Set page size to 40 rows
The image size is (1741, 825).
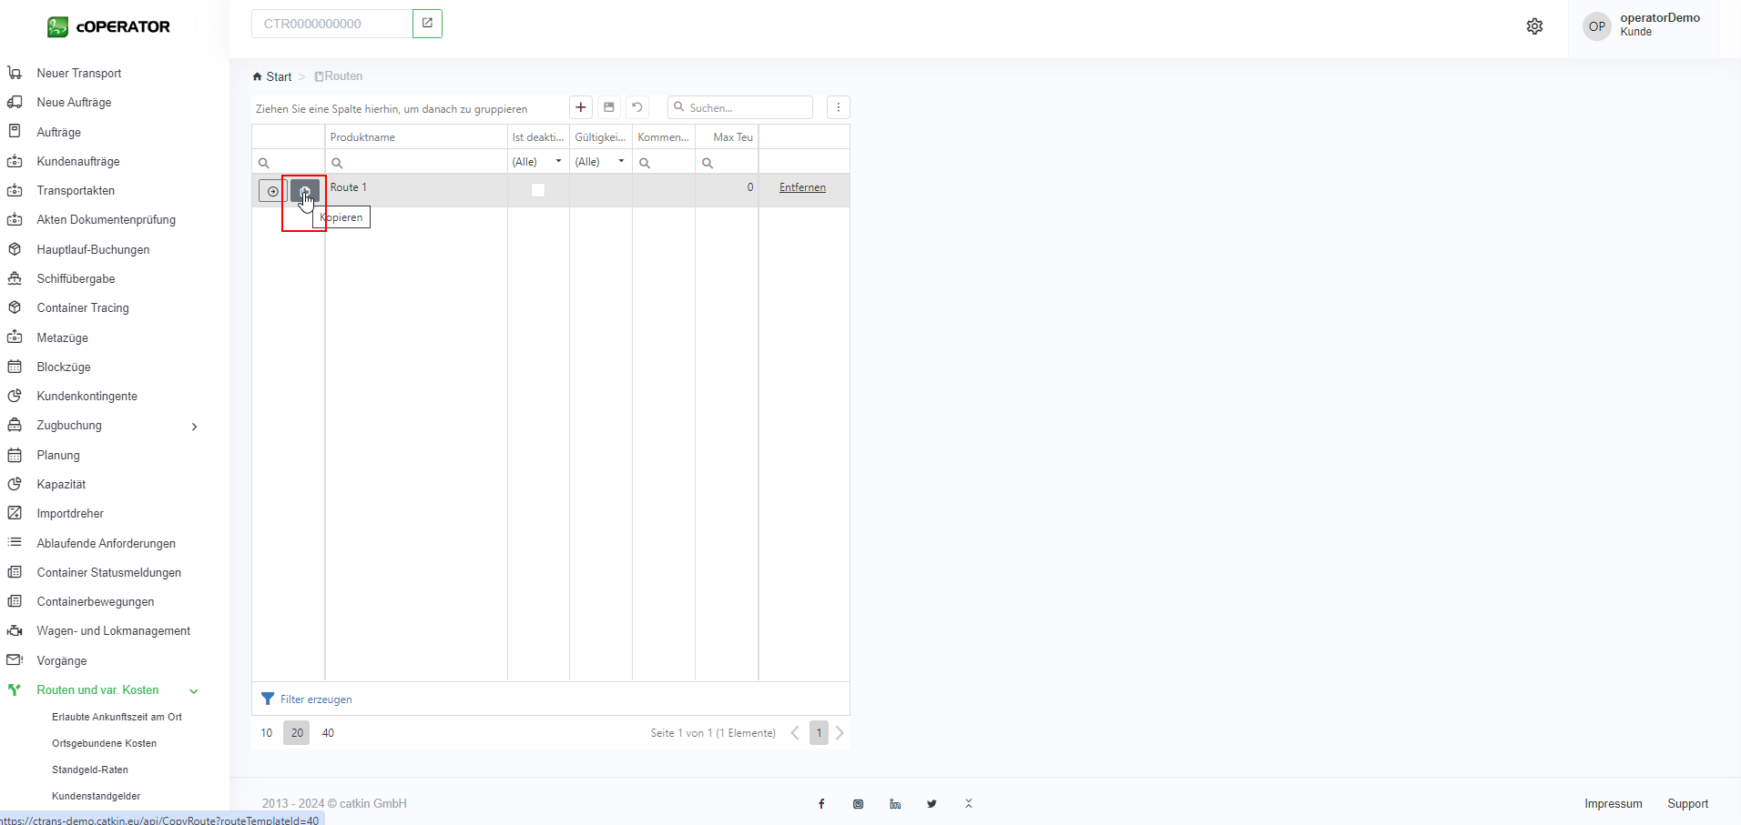pos(328,733)
